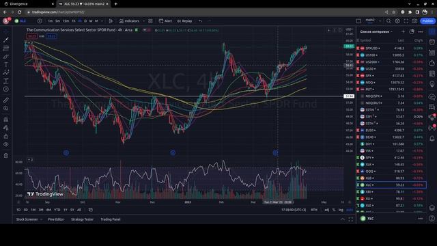The height and width of the screenshot is (246, 437).
Task: Select the ruler measure tool
Action: (x=6, y=100)
